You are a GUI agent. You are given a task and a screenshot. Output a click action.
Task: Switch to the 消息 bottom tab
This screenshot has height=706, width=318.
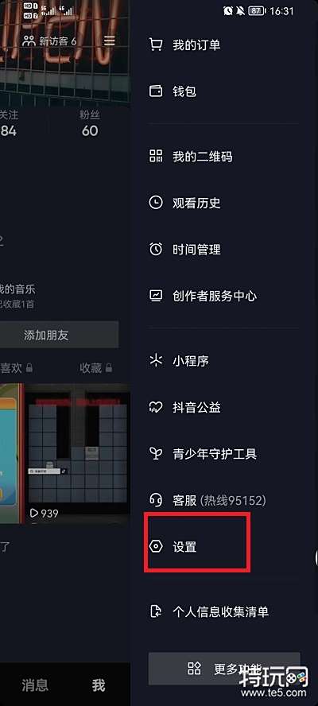point(35,685)
